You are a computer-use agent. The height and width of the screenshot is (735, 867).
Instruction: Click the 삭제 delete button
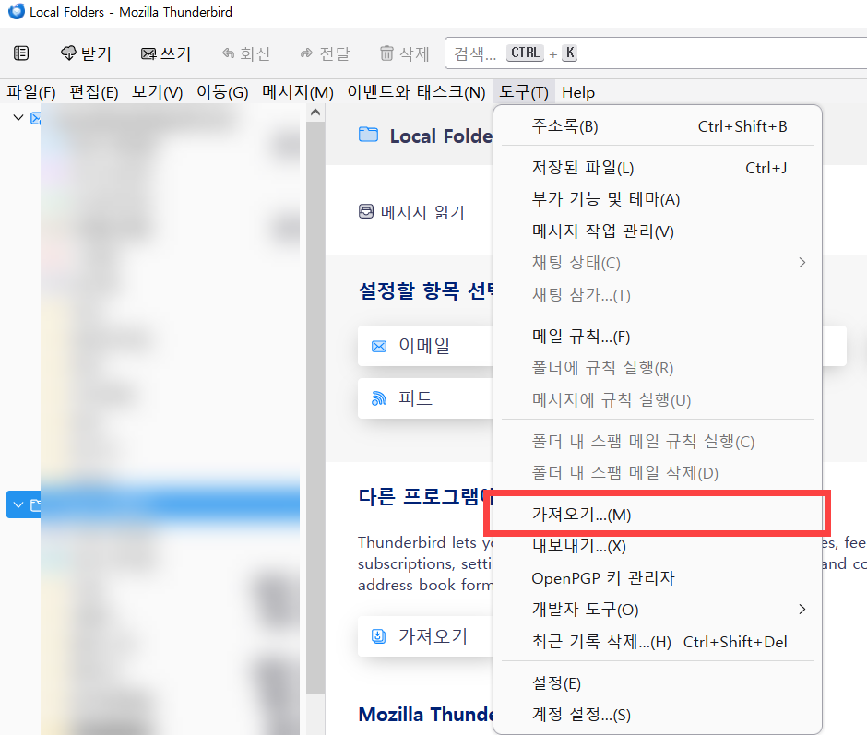point(405,53)
